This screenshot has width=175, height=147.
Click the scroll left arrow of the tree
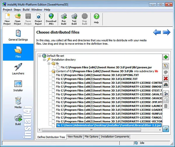click(40, 130)
